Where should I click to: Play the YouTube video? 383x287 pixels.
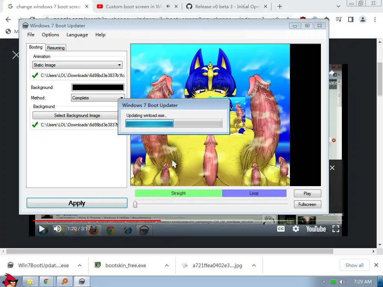[x=42, y=229]
